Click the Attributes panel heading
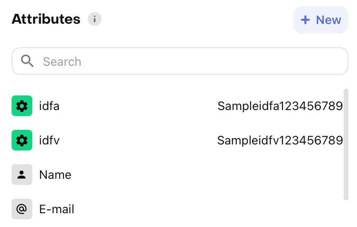The width and height of the screenshot is (357, 227). pos(46,19)
